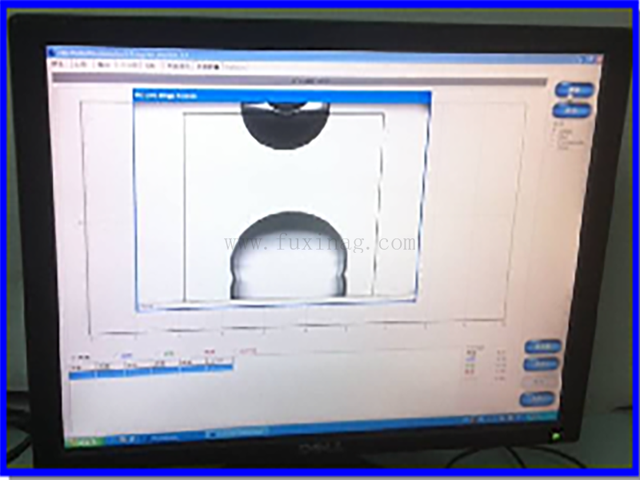Click the first blue button at lower right
Image resolution: width=640 pixels, height=480 pixels.
point(542,346)
